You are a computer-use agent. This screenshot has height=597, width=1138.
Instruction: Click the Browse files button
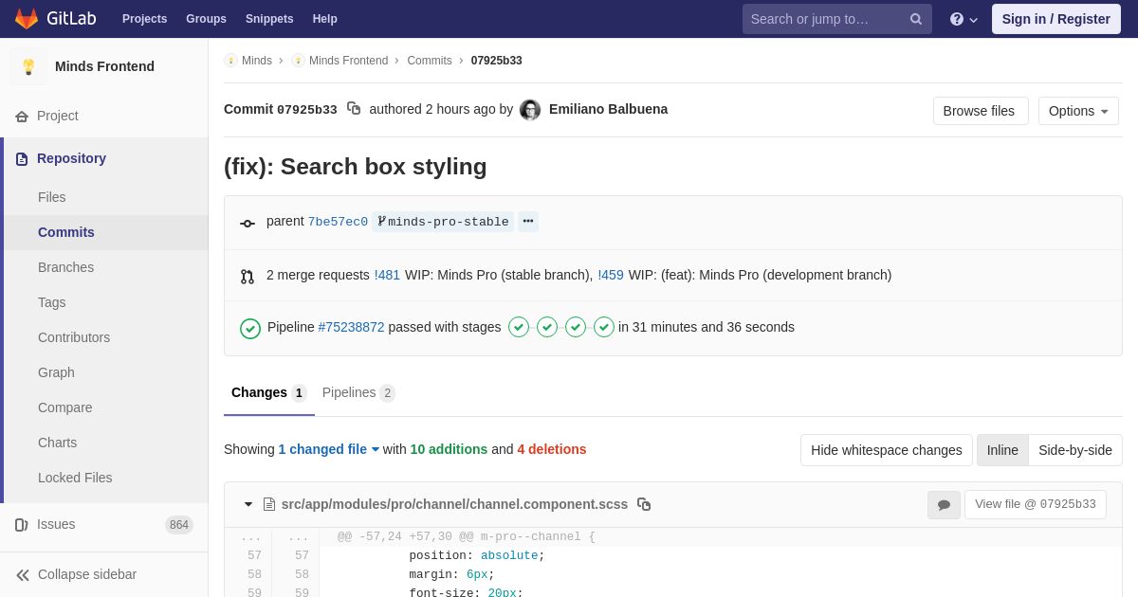click(980, 111)
